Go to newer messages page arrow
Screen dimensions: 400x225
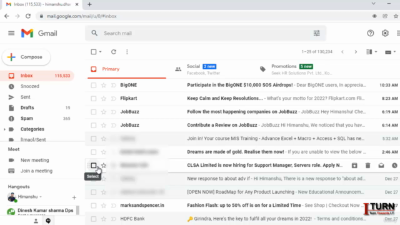[342, 52]
